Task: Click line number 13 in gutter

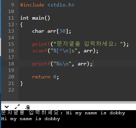Action: pos(11,31)
